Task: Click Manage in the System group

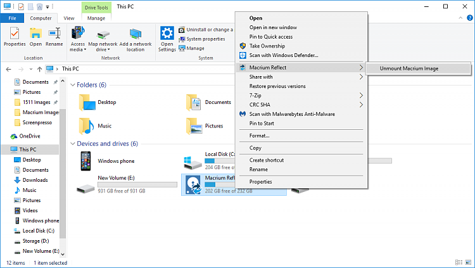Action: (x=191, y=48)
